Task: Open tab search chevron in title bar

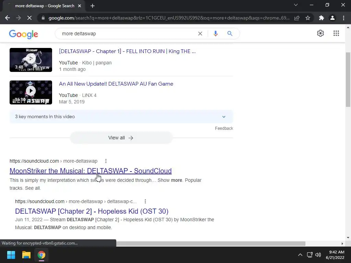Action: coord(296,5)
